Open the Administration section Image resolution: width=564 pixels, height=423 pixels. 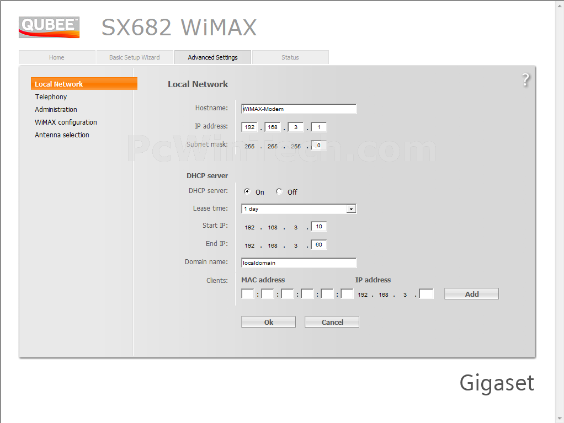coord(56,109)
